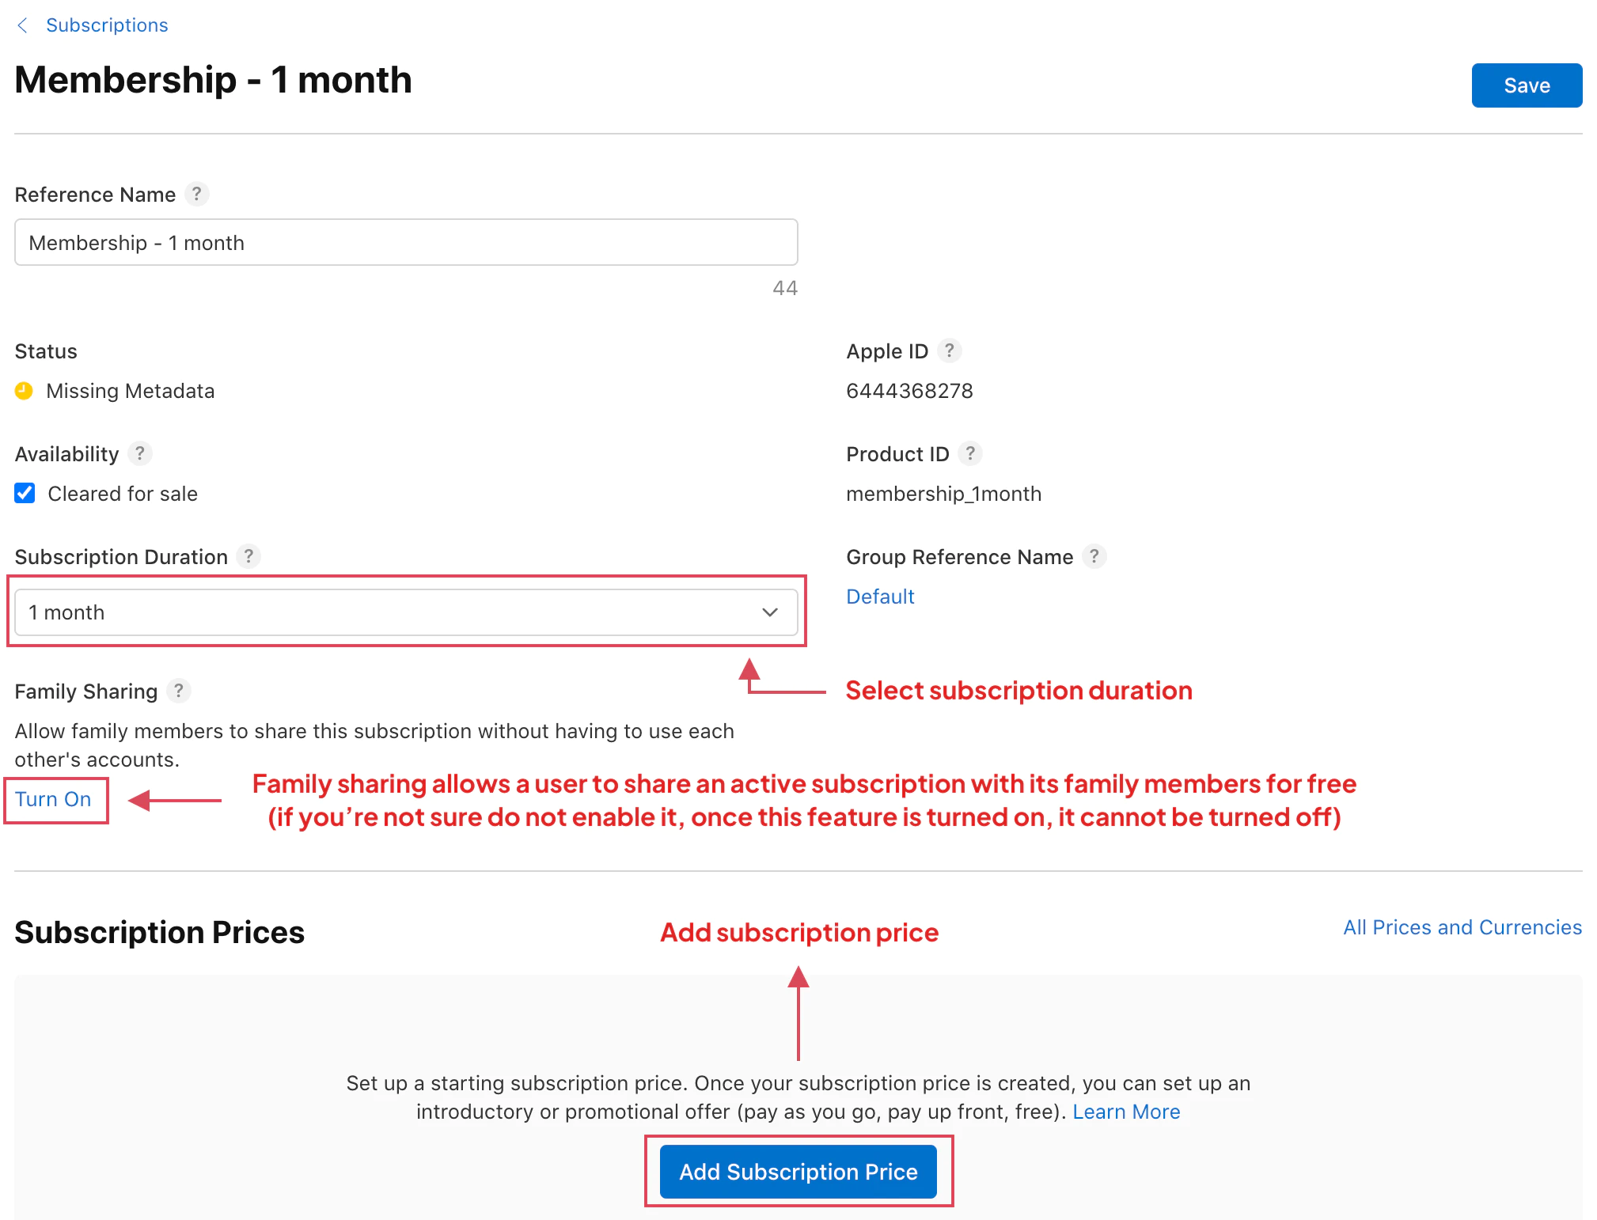Image resolution: width=1597 pixels, height=1220 pixels.
Task: Open the Subscription Duration help tooltip
Action: 248,556
